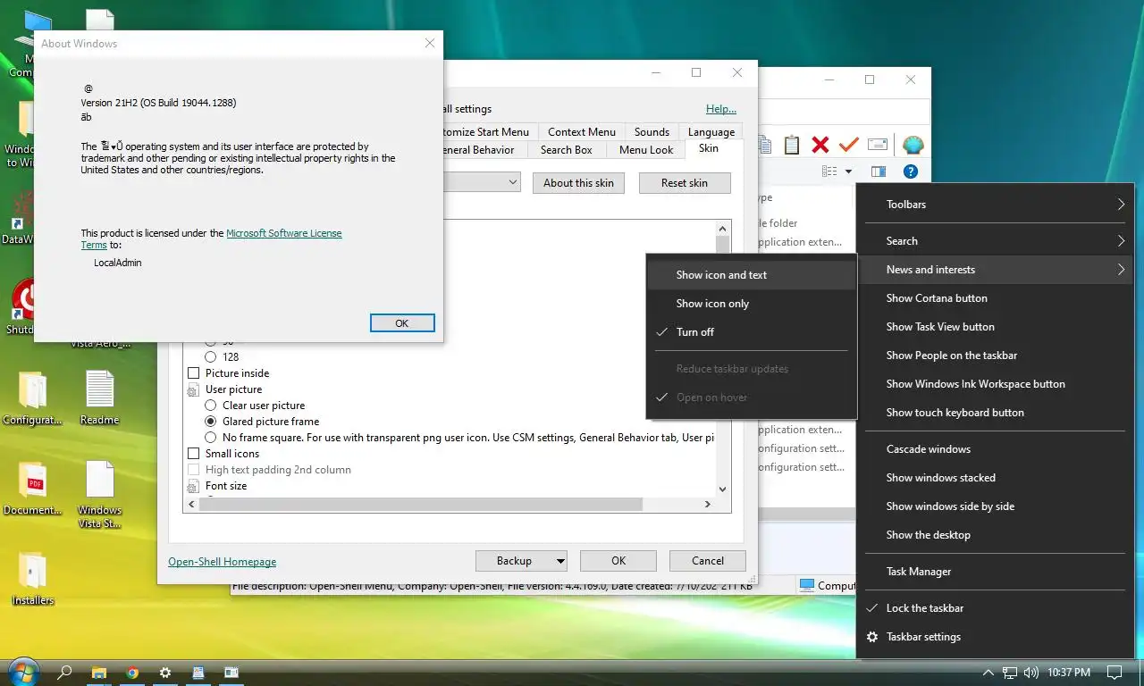This screenshot has height=686, width=1144.
Task: Click the Taskbar settings gear icon
Action: (x=872, y=637)
